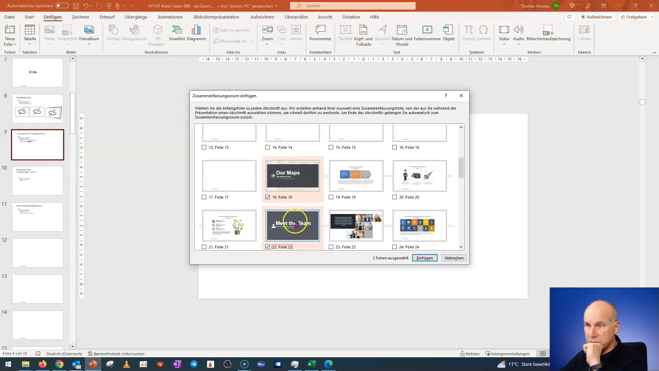Click the Tabelle icon in the ribbon

click(30, 30)
